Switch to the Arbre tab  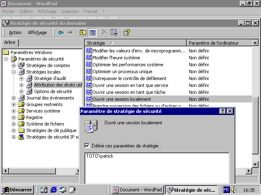pos(9,43)
